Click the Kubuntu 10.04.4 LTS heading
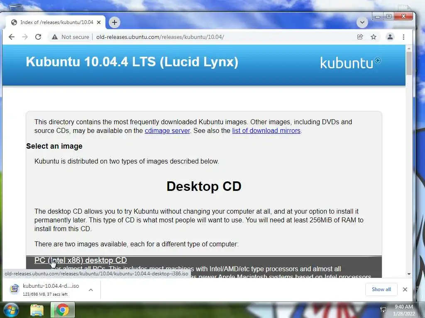Screen dimensions: 425x318 132,62
